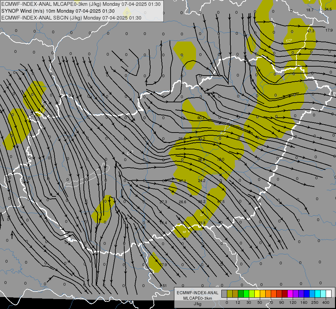
Task: Click the legend tick label '90'
Action: coord(281,302)
